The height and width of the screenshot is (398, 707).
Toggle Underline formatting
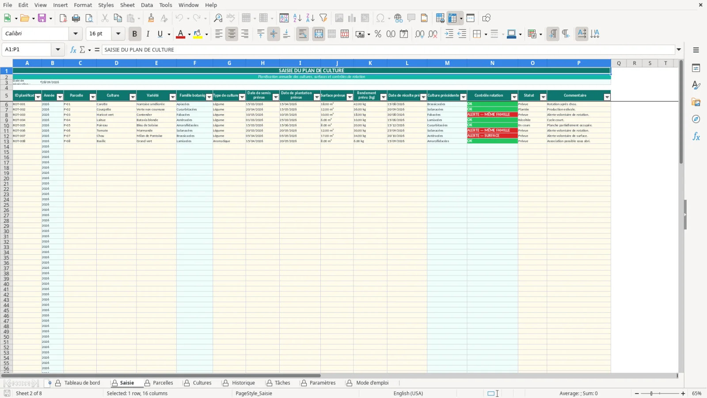point(160,34)
